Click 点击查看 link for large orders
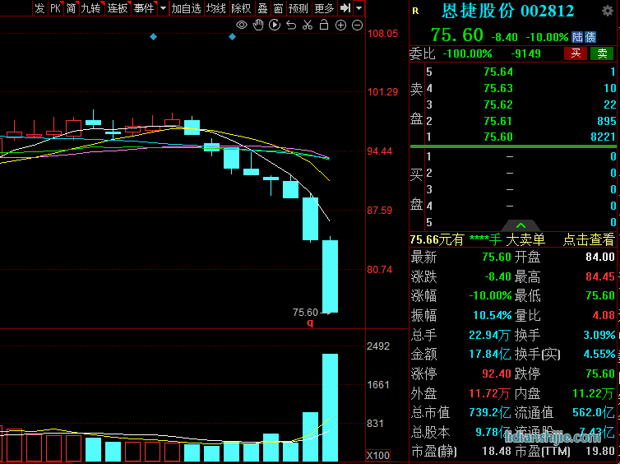This screenshot has width=620, height=464. pos(589,239)
